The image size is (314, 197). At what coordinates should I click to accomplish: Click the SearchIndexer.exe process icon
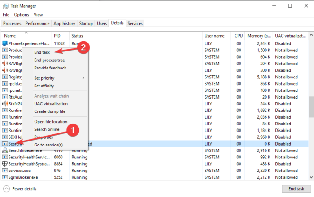click(x=5, y=150)
